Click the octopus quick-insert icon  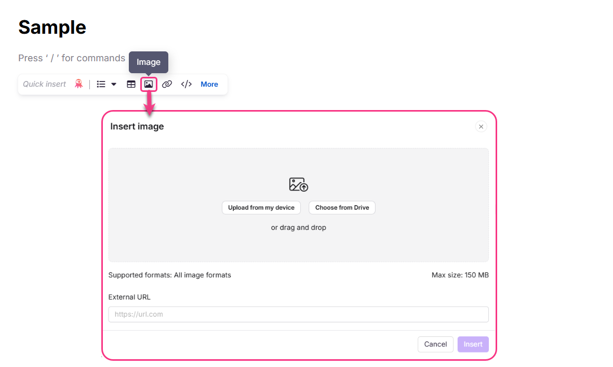(x=78, y=84)
